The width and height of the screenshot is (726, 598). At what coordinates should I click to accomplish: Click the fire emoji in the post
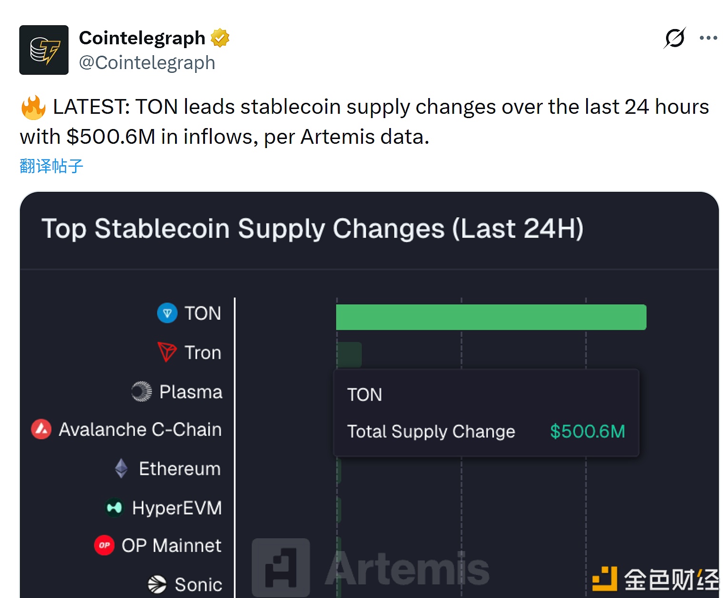[x=33, y=108]
